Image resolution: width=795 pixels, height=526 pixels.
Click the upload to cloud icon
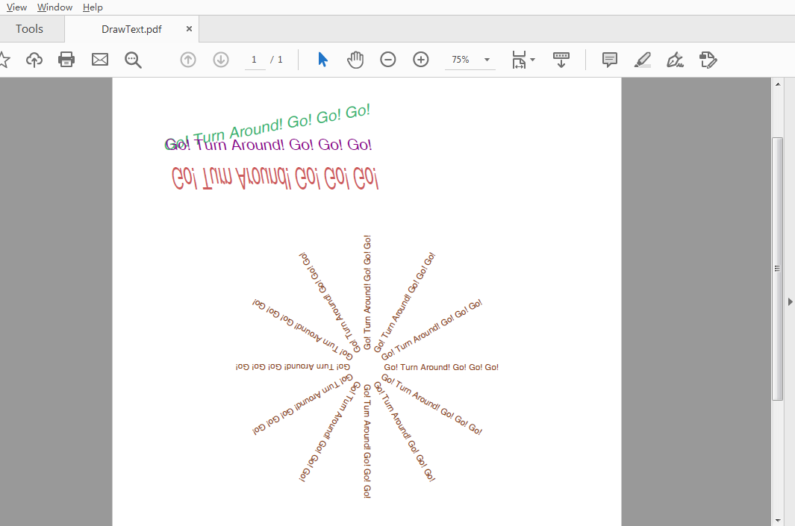34,60
